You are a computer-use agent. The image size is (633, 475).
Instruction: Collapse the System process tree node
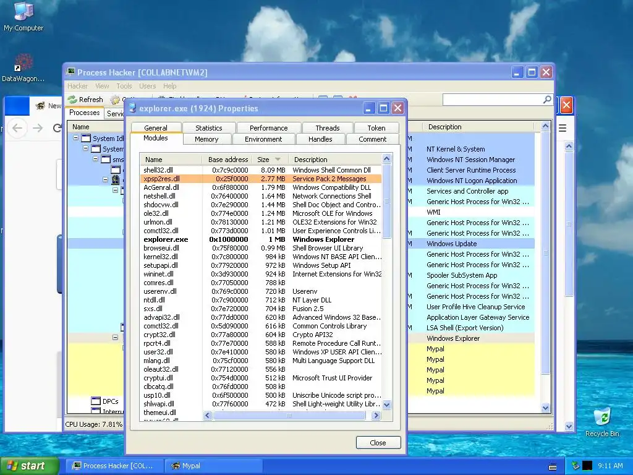[x=85, y=148]
